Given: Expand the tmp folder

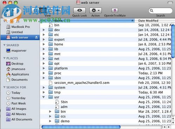Looking at the screenshot, I should 44,92.
